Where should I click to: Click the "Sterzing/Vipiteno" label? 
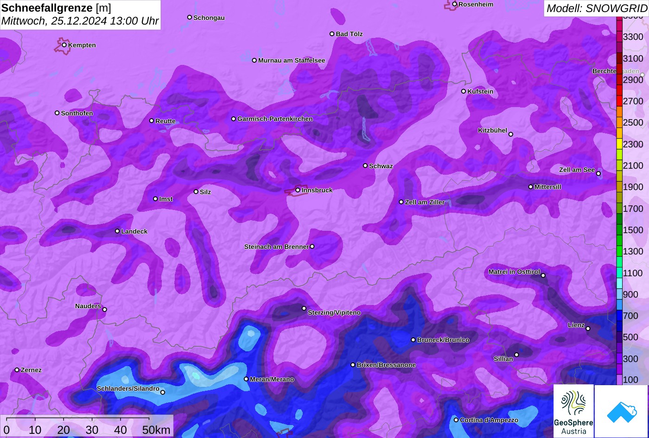pos(334,313)
